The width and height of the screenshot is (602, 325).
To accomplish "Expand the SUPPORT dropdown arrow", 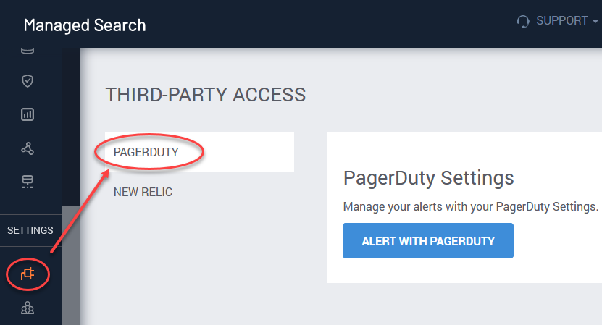I will point(595,22).
